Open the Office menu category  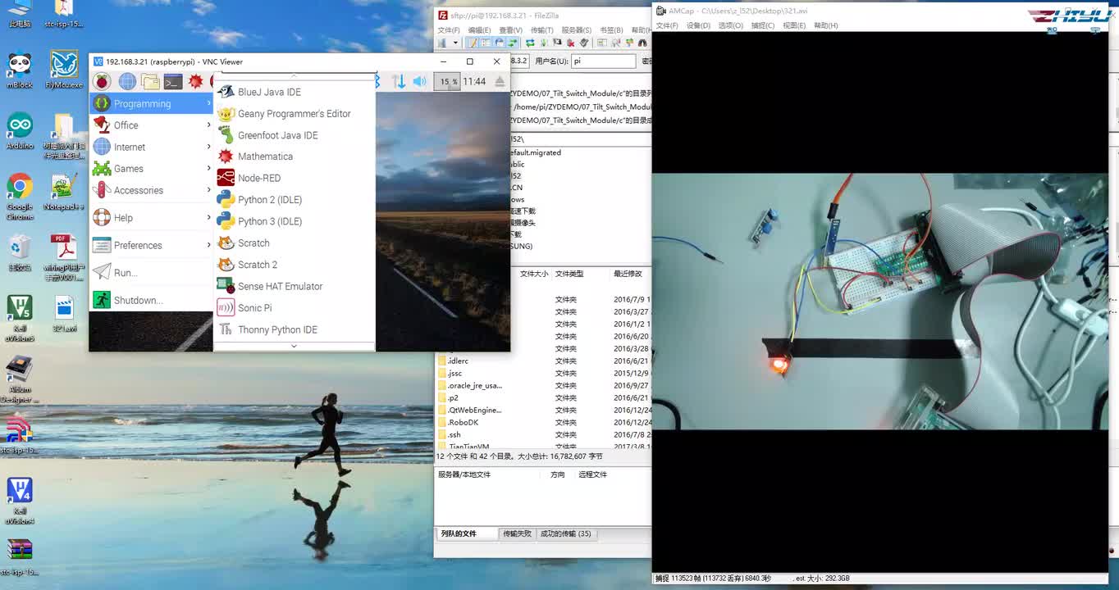[152, 125]
